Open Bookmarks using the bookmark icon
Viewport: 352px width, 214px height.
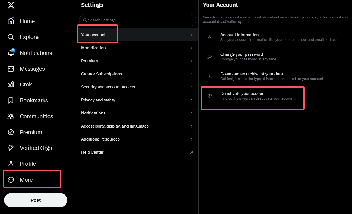11,100
